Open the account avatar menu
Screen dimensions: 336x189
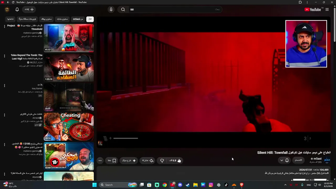coord(7,9)
